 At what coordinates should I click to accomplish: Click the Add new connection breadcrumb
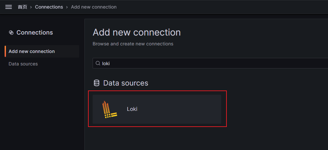[94, 7]
